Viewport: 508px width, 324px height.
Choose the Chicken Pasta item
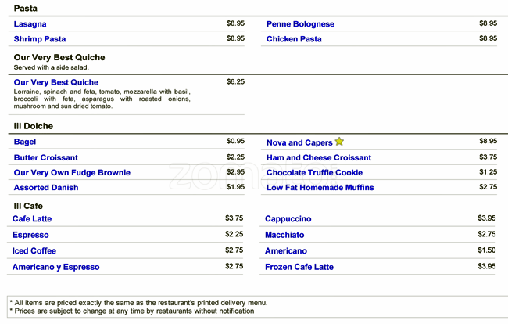tap(294, 39)
